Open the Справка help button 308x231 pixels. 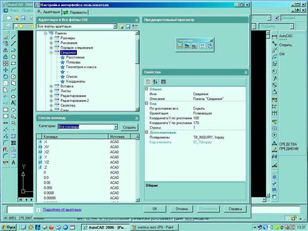click(x=235, y=209)
